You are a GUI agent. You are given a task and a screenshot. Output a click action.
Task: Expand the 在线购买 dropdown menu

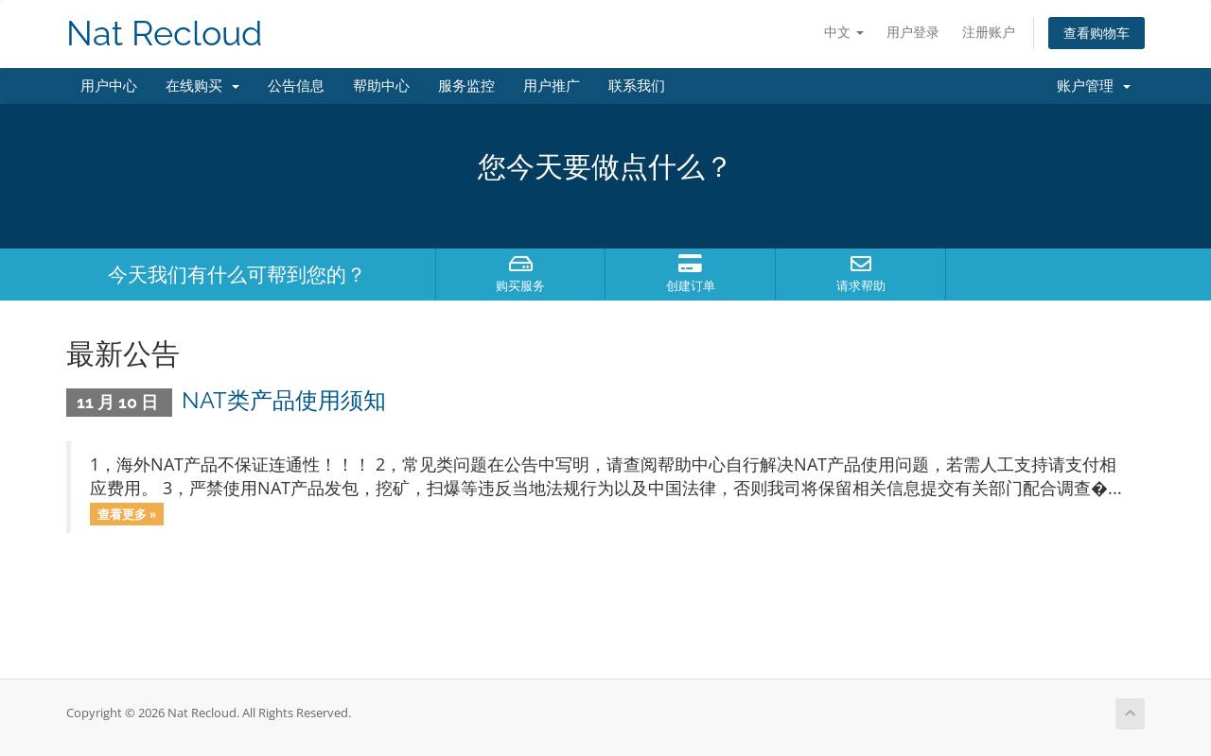coord(202,86)
